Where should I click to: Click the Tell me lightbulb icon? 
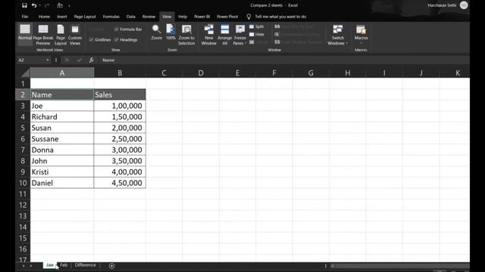click(249, 17)
